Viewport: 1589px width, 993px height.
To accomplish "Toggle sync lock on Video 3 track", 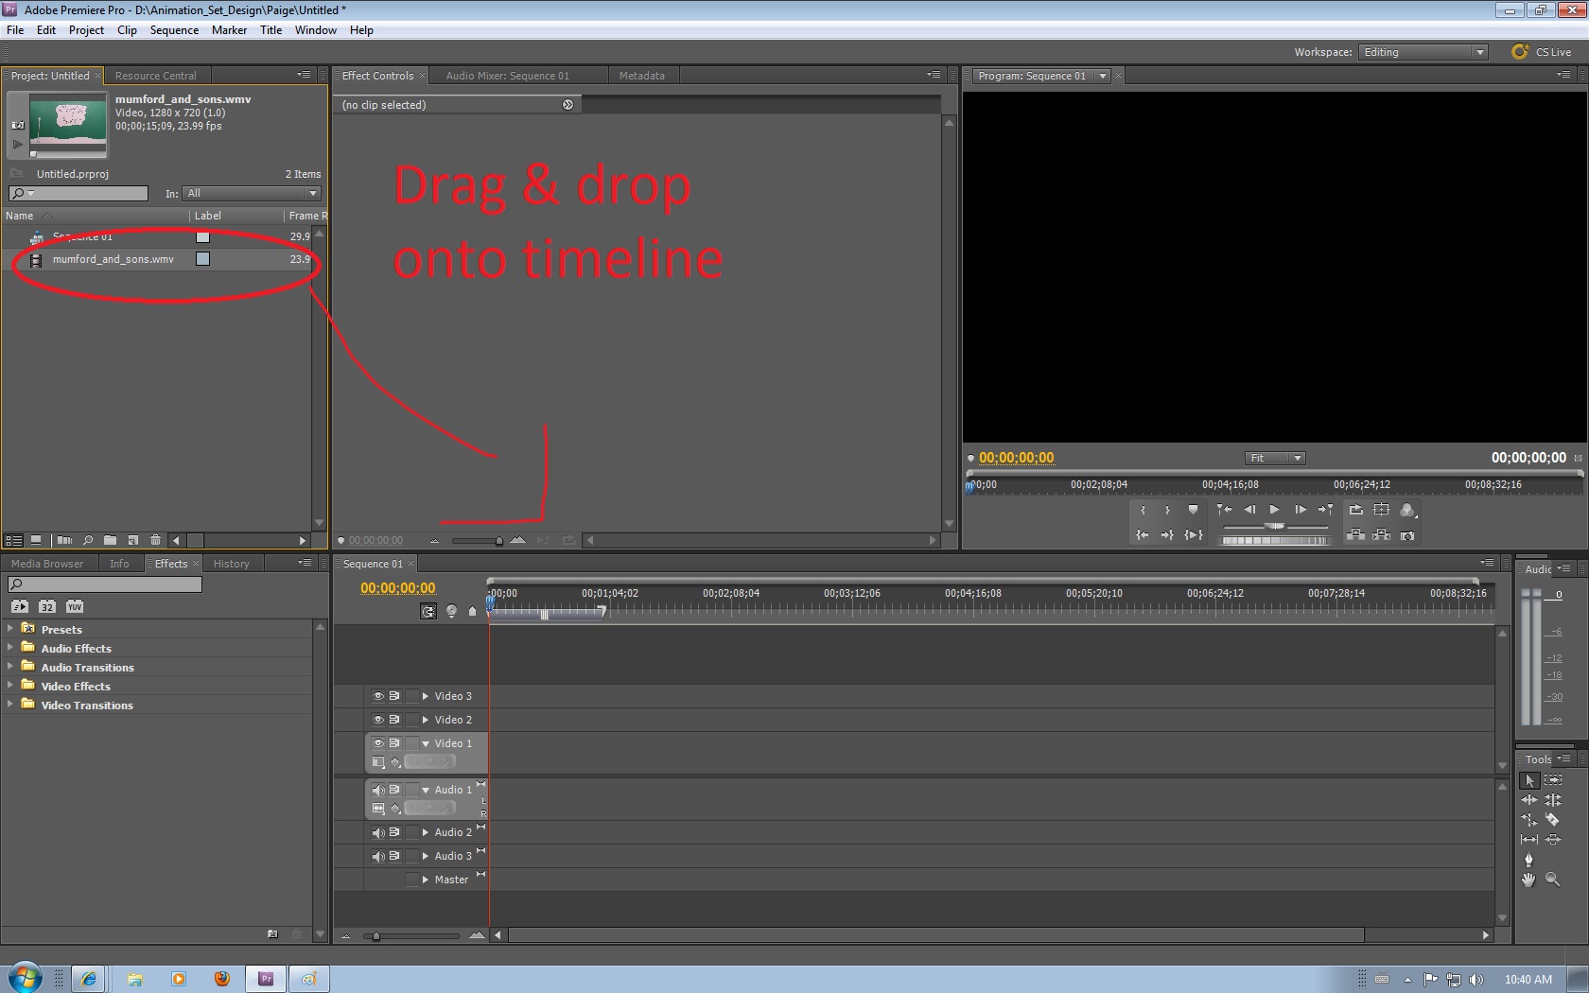I will point(394,696).
